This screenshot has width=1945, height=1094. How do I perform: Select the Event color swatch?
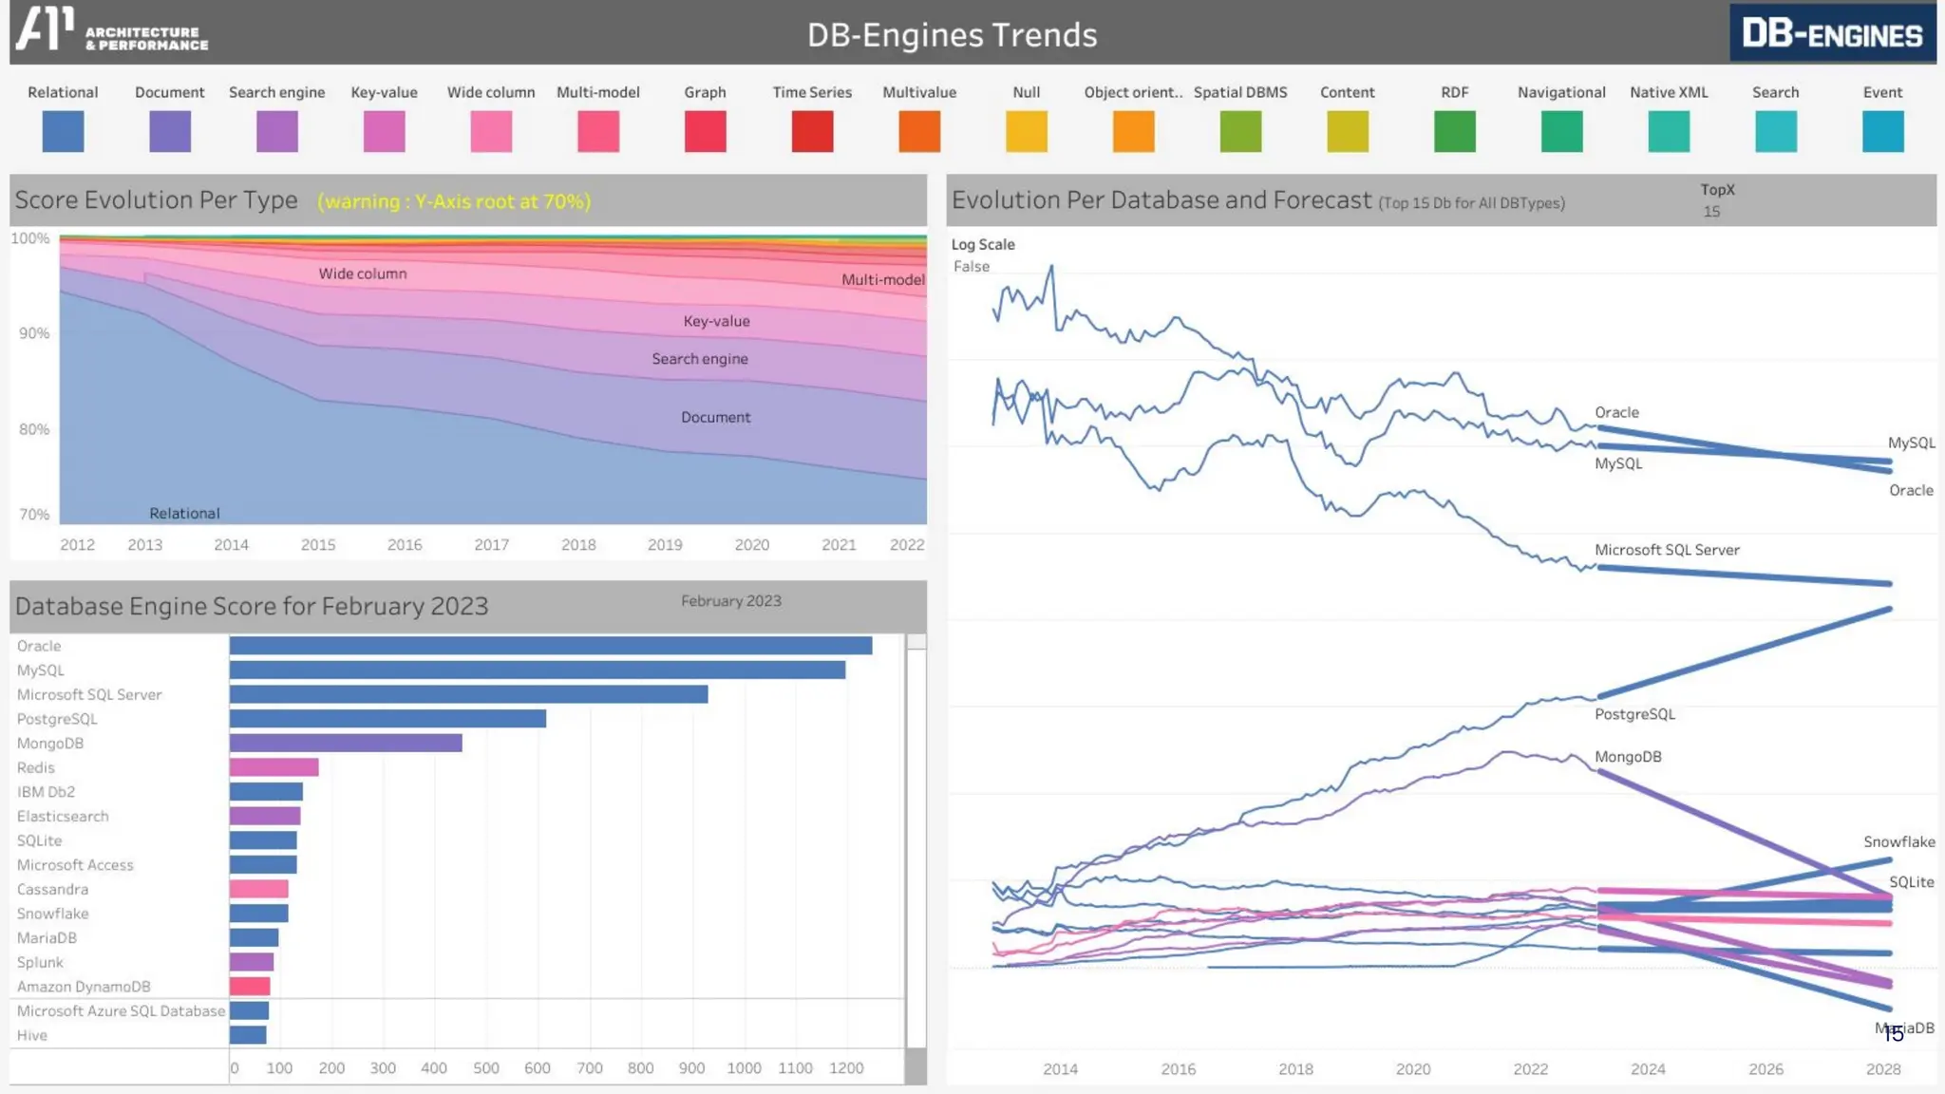coord(1883,131)
